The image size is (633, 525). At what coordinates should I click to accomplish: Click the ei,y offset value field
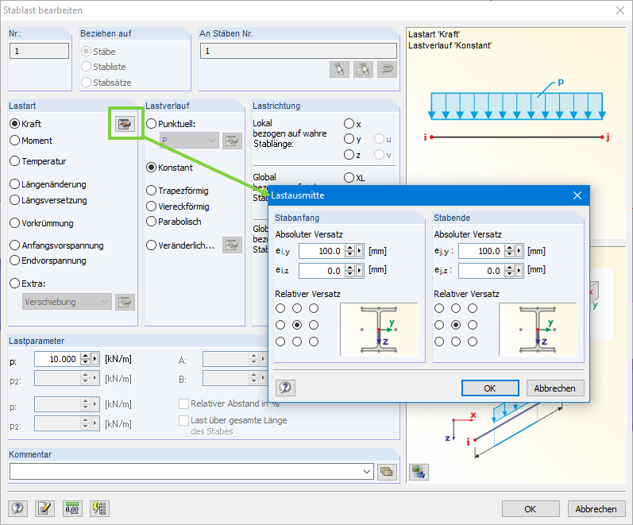point(322,251)
